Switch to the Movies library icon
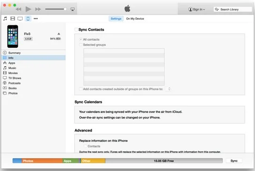The width and height of the screenshot is (255, 171). pyautogui.click(x=13, y=18)
